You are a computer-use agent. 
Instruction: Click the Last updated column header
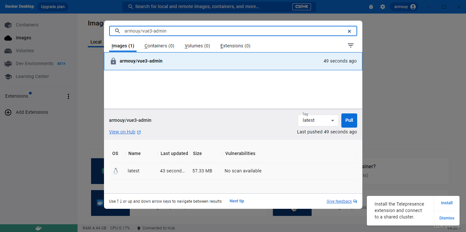tap(174, 153)
